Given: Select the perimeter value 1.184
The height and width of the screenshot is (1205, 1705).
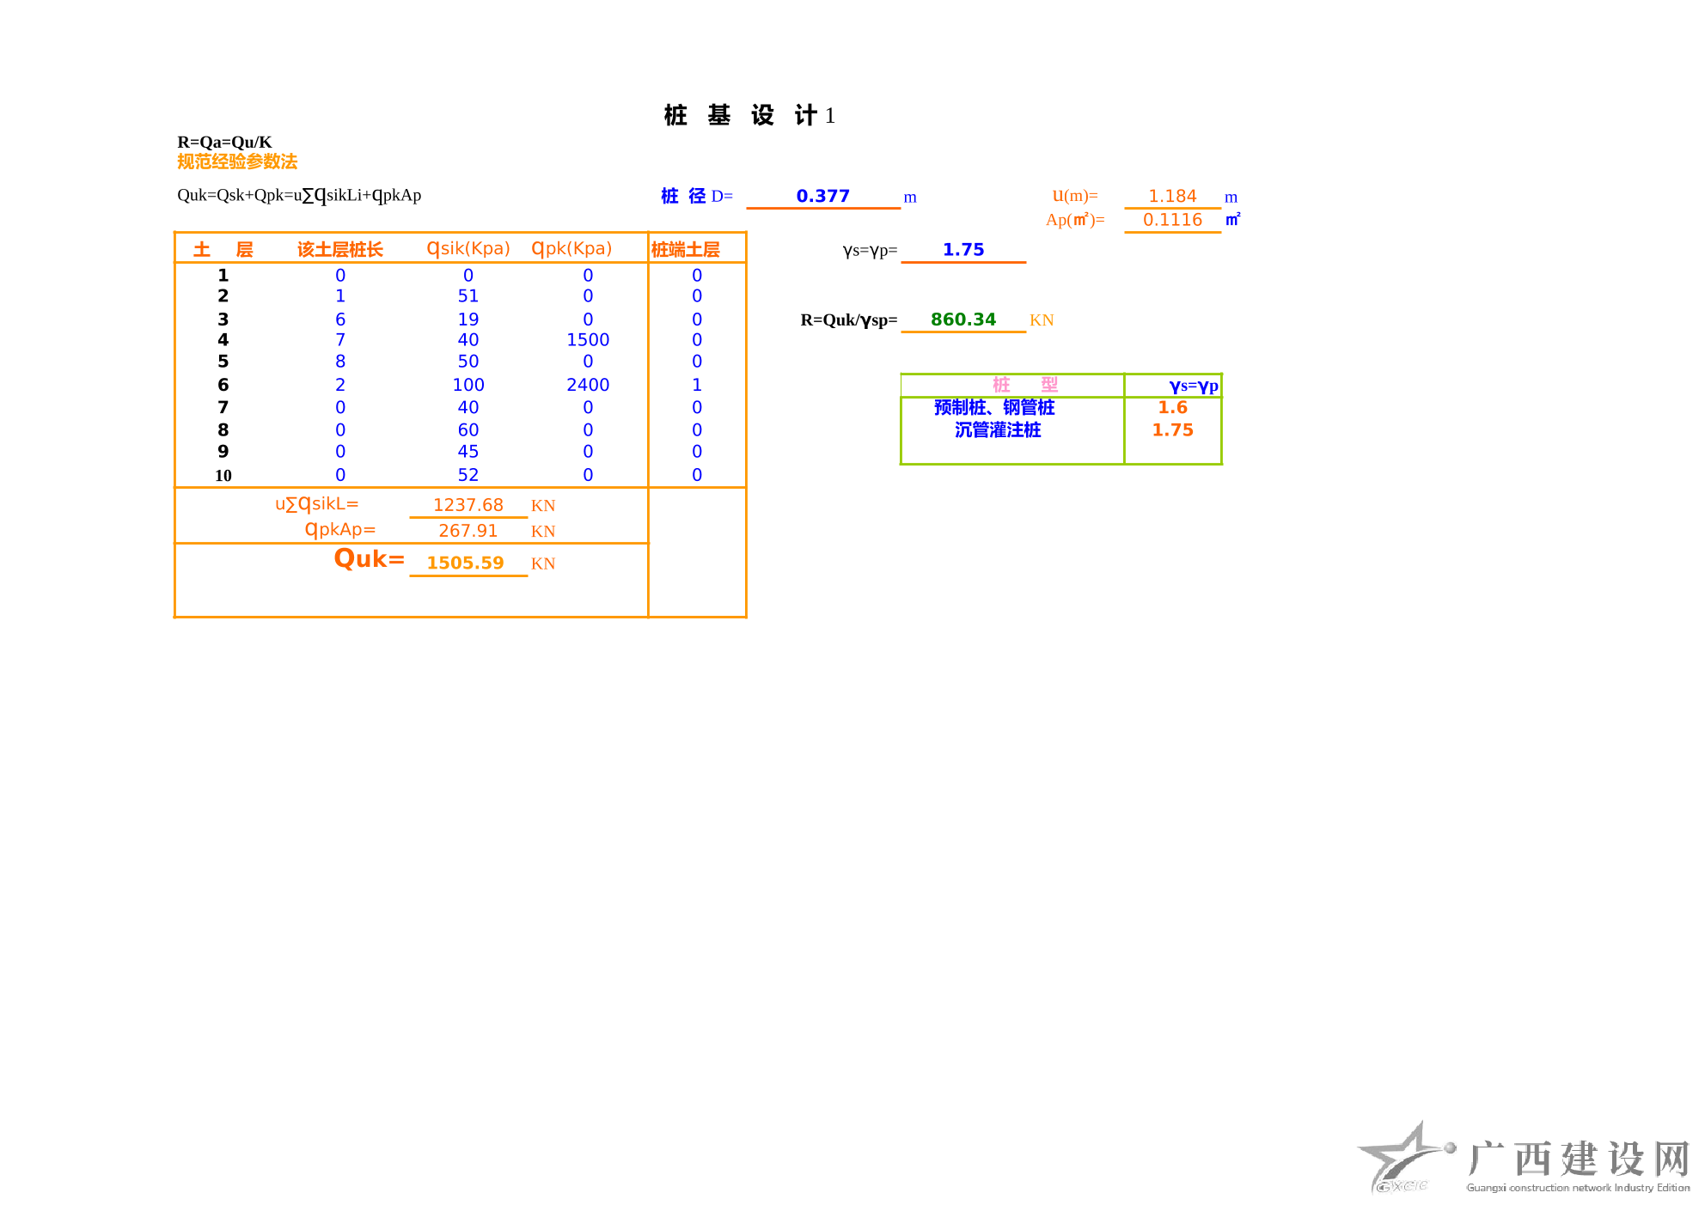Looking at the screenshot, I should pos(1171,196).
